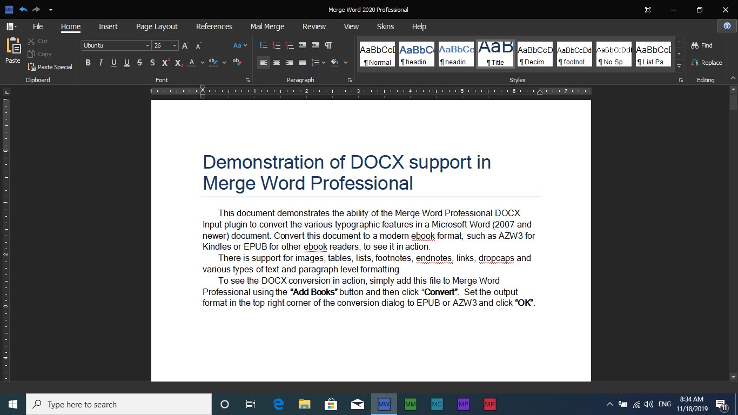This screenshot has height=415, width=738.
Task: Click the Type here to search box
Action: point(119,404)
